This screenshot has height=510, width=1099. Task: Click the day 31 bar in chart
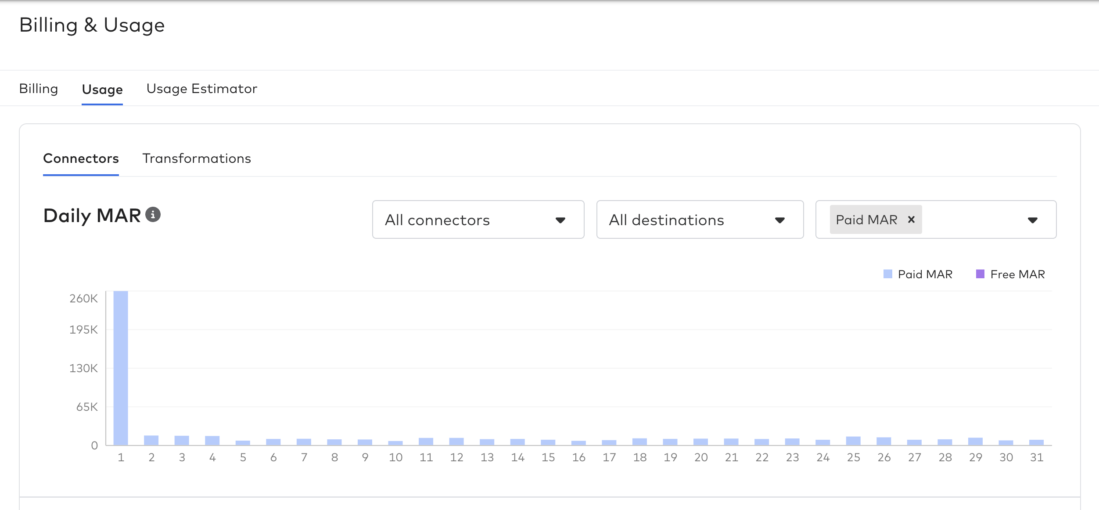coord(1036,442)
